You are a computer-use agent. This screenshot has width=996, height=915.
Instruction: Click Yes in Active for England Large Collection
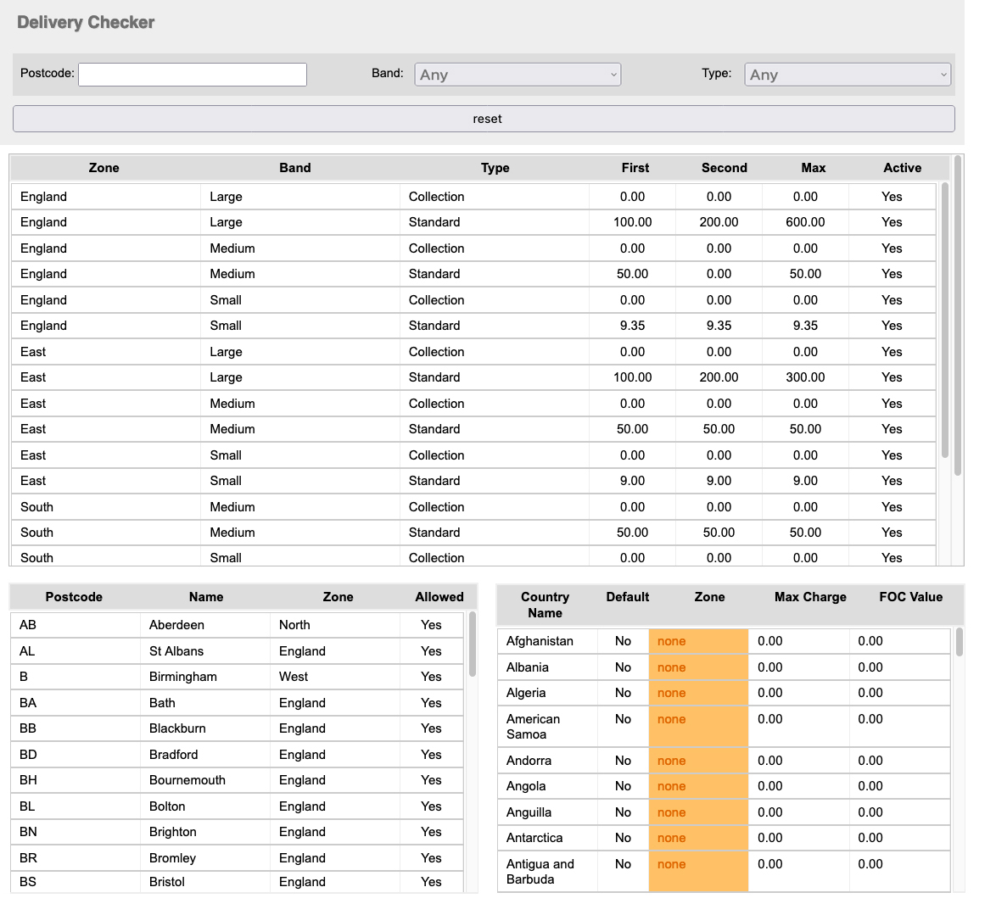click(x=892, y=196)
